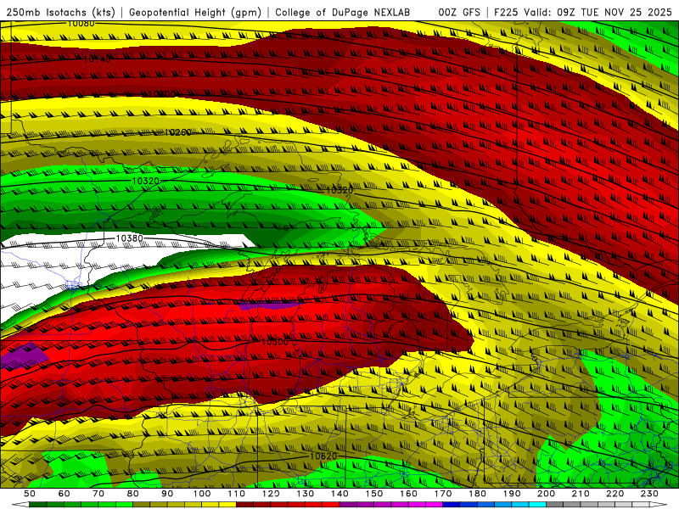The width and height of the screenshot is (679, 509).
Task: Click the 10260 height contour label
Action: 178,132
